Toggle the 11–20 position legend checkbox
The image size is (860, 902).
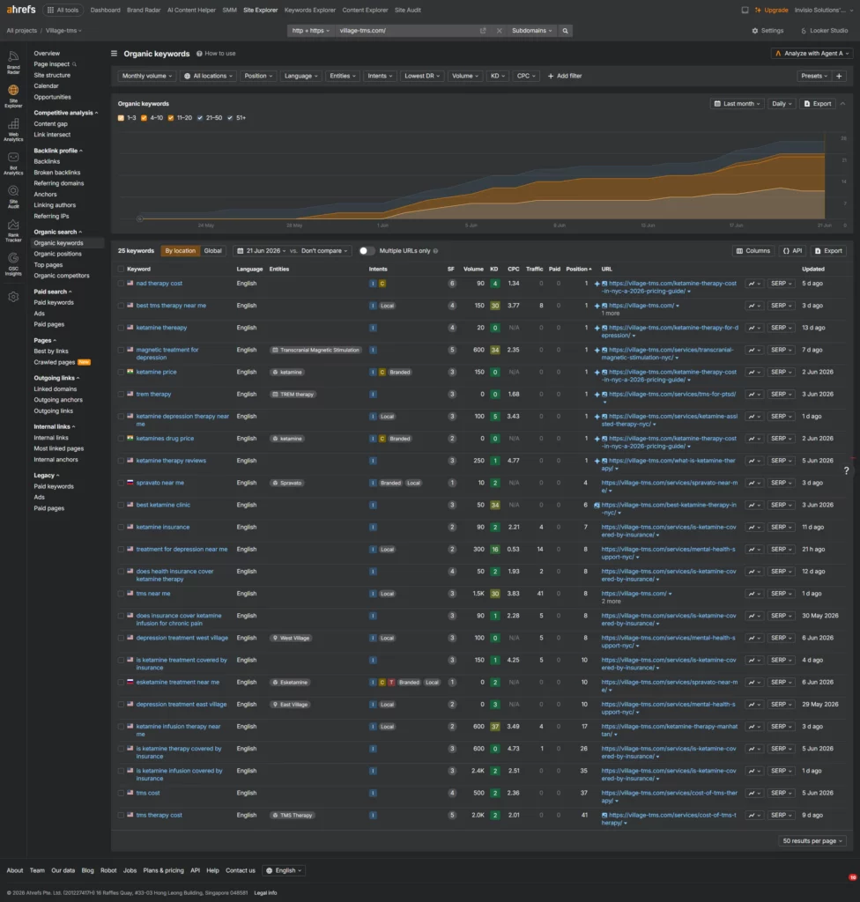click(171, 118)
